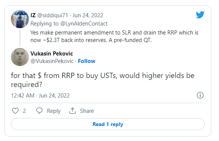The image size is (219, 141).
Task: Click the reply speech bubble icon
Action: point(39,111)
